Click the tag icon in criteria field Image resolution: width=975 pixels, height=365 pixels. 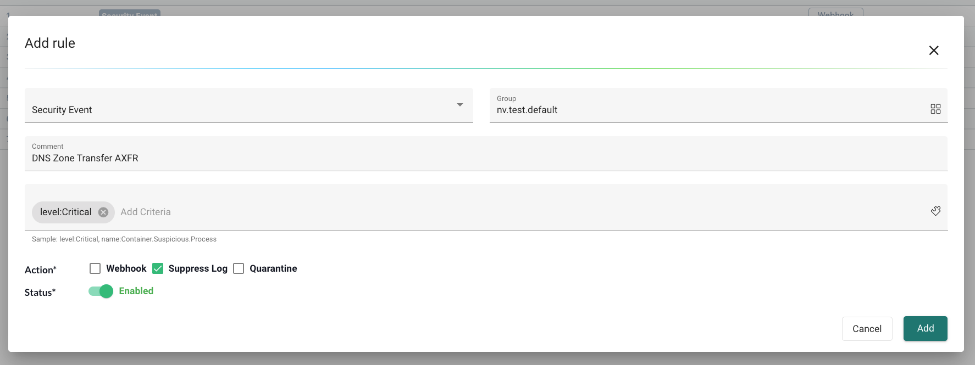pos(935,211)
